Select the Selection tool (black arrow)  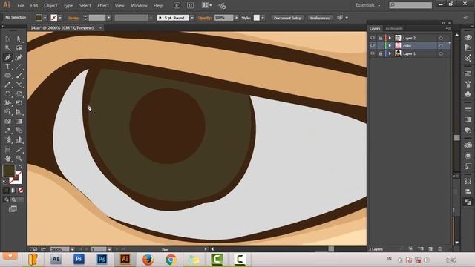(x=8, y=39)
